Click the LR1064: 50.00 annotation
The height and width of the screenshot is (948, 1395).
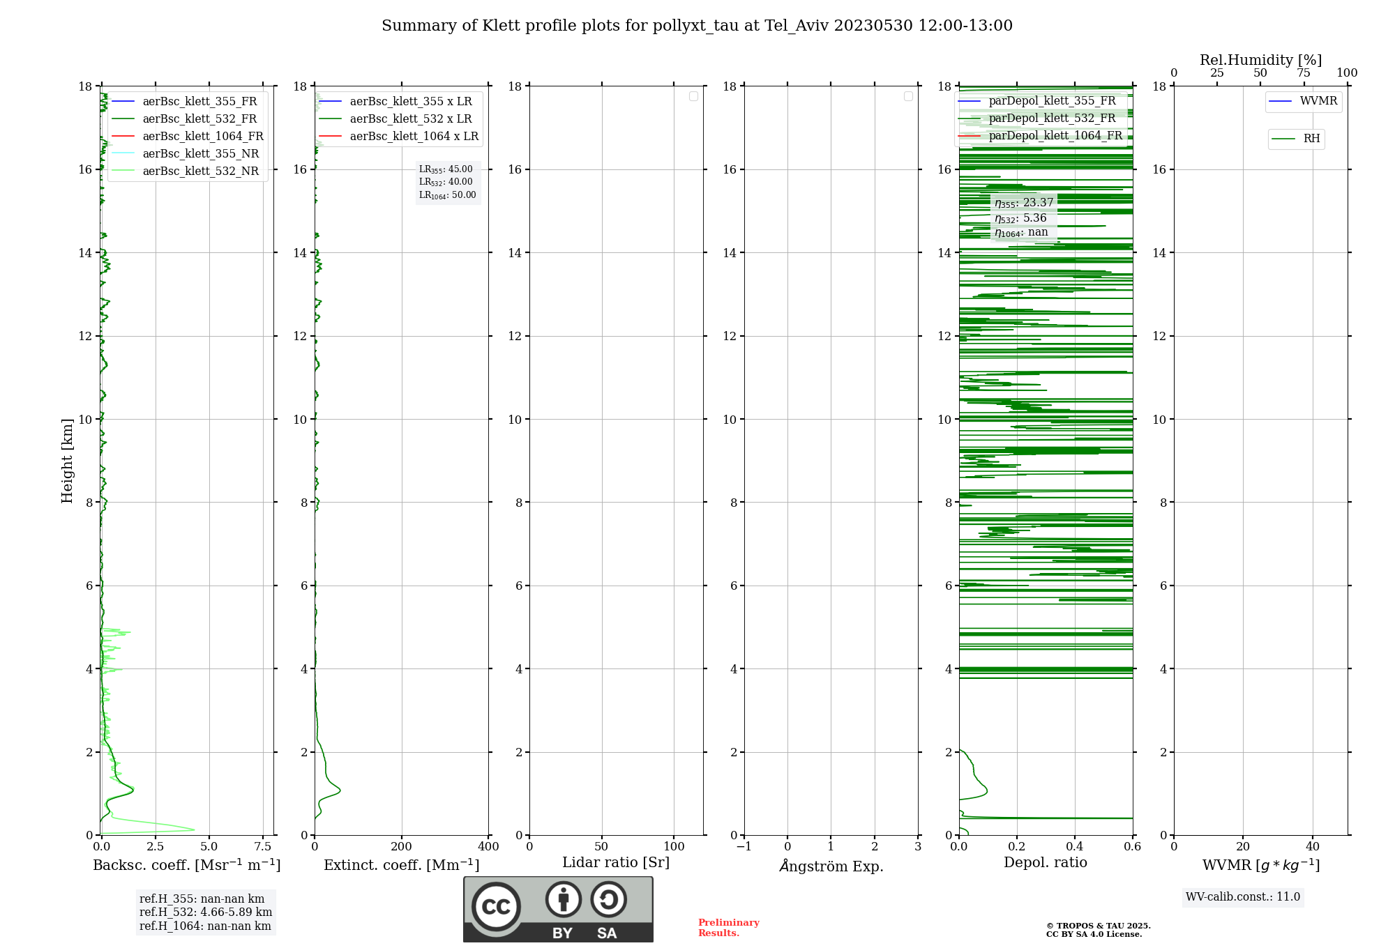(x=448, y=195)
